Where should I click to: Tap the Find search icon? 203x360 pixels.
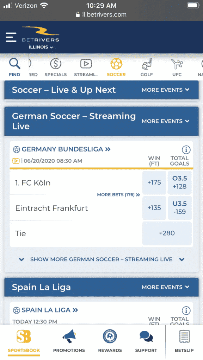15,64
